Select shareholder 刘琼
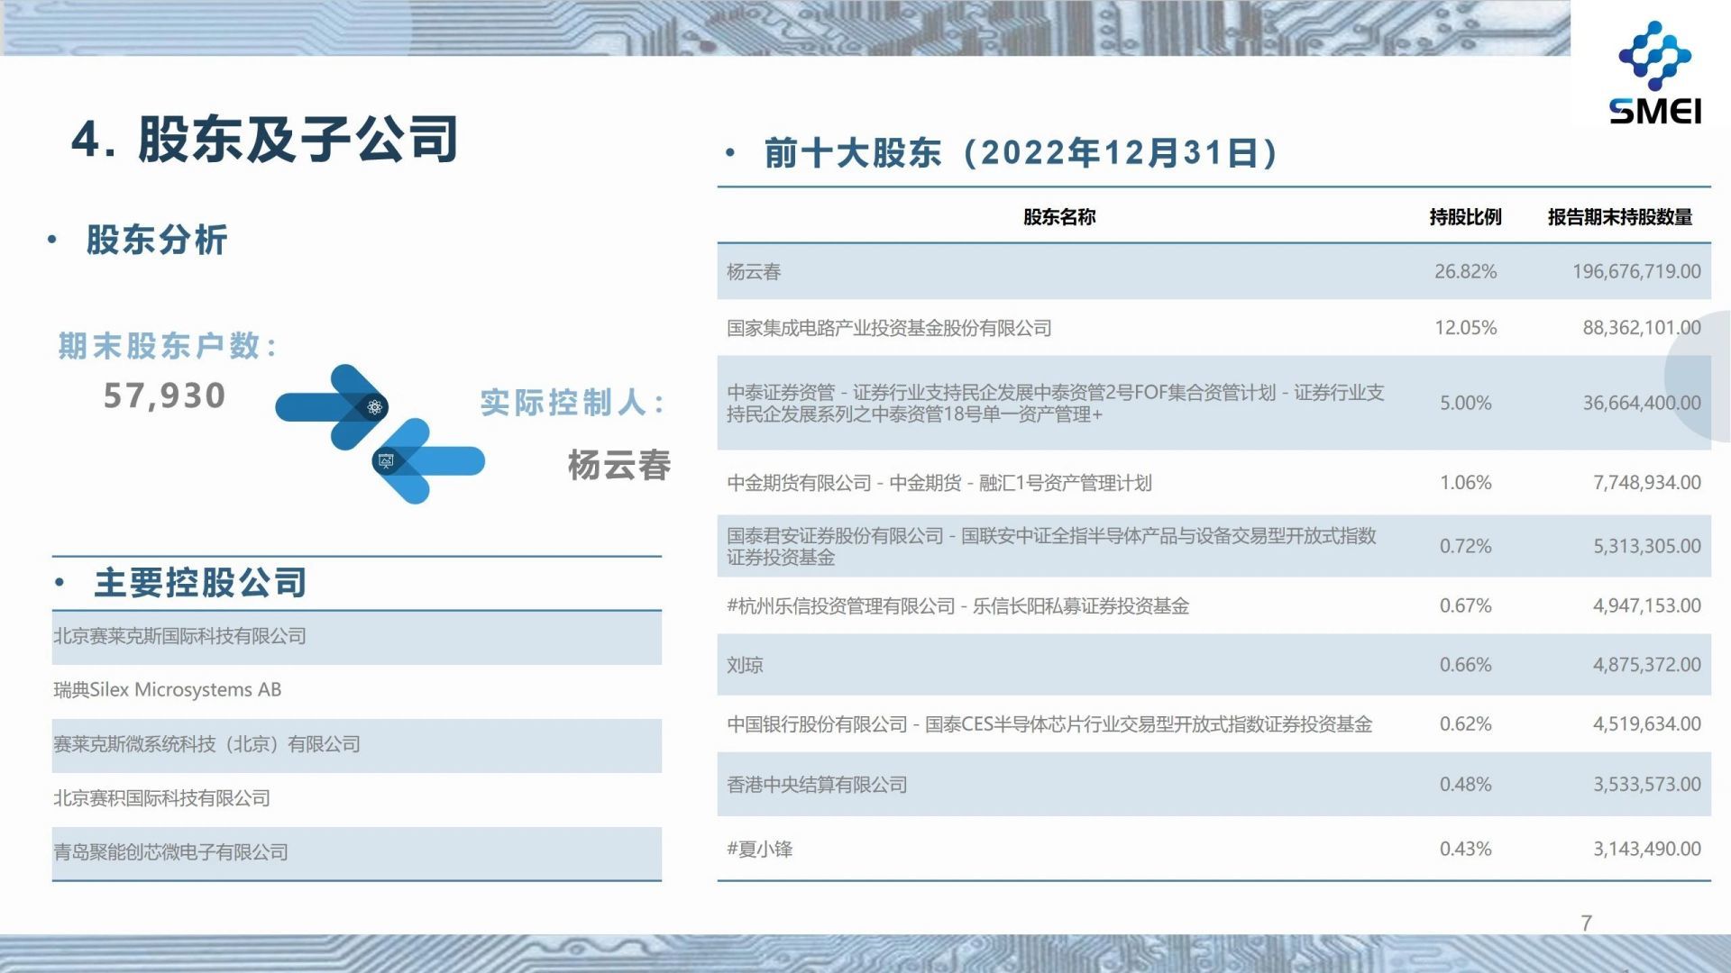Screen dimensions: 1731x973 coord(745,665)
